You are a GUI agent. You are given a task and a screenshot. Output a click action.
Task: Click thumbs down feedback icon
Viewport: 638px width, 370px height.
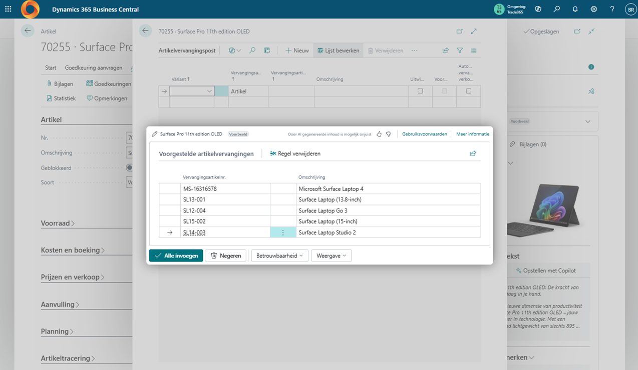tap(388, 134)
